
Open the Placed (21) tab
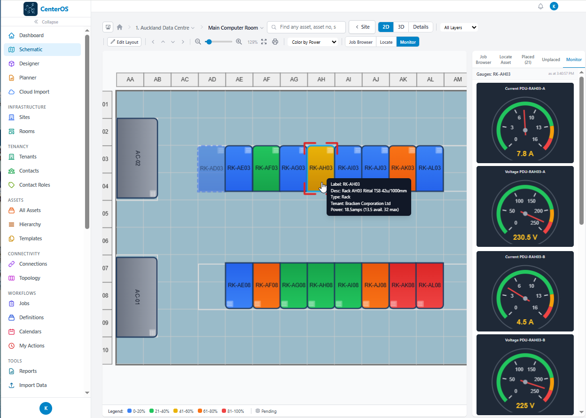528,60
